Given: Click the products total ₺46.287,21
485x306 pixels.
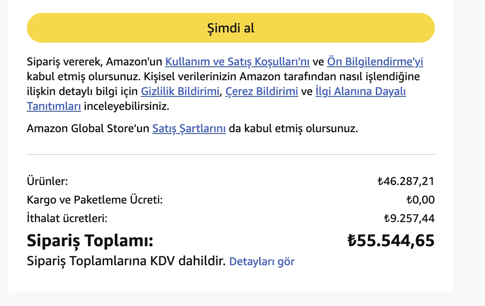Looking at the screenshot, I should coord(406,181).
